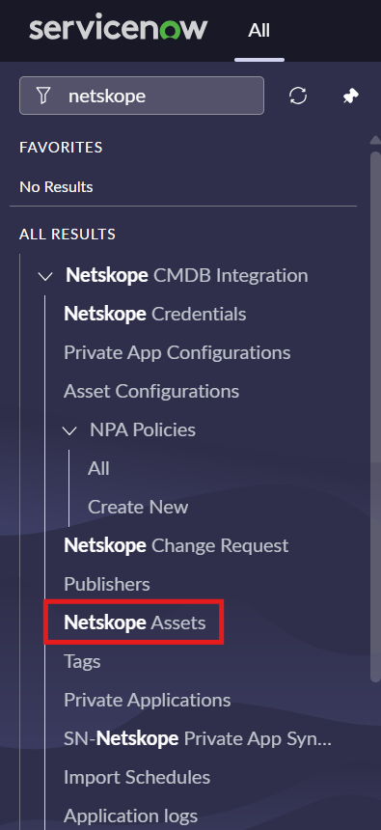Click the scrollbar up arrow
Screen dimensions: 381x830
tap(375, 140)
